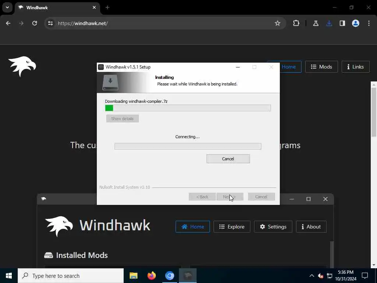Click the Connecting download progress bar
The width and height of the screenshot is (377, 283).
point(188,146)
